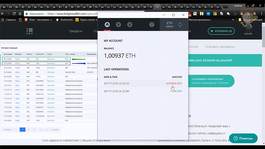The image size is (265, 149).
Task: Click the Andrew profile button
Action: pos(238,6)
